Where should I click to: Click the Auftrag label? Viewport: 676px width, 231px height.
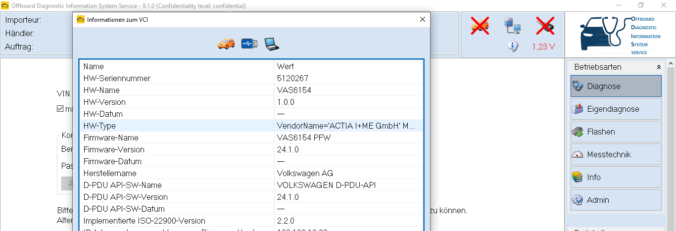19,47
